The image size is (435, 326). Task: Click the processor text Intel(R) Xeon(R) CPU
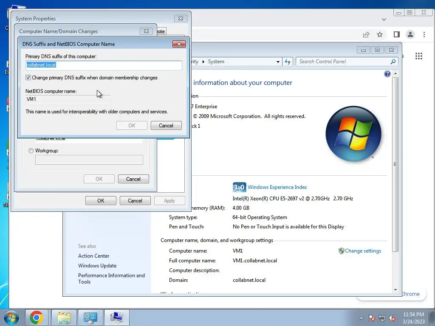pyautogui.click(x=293, y=199)
